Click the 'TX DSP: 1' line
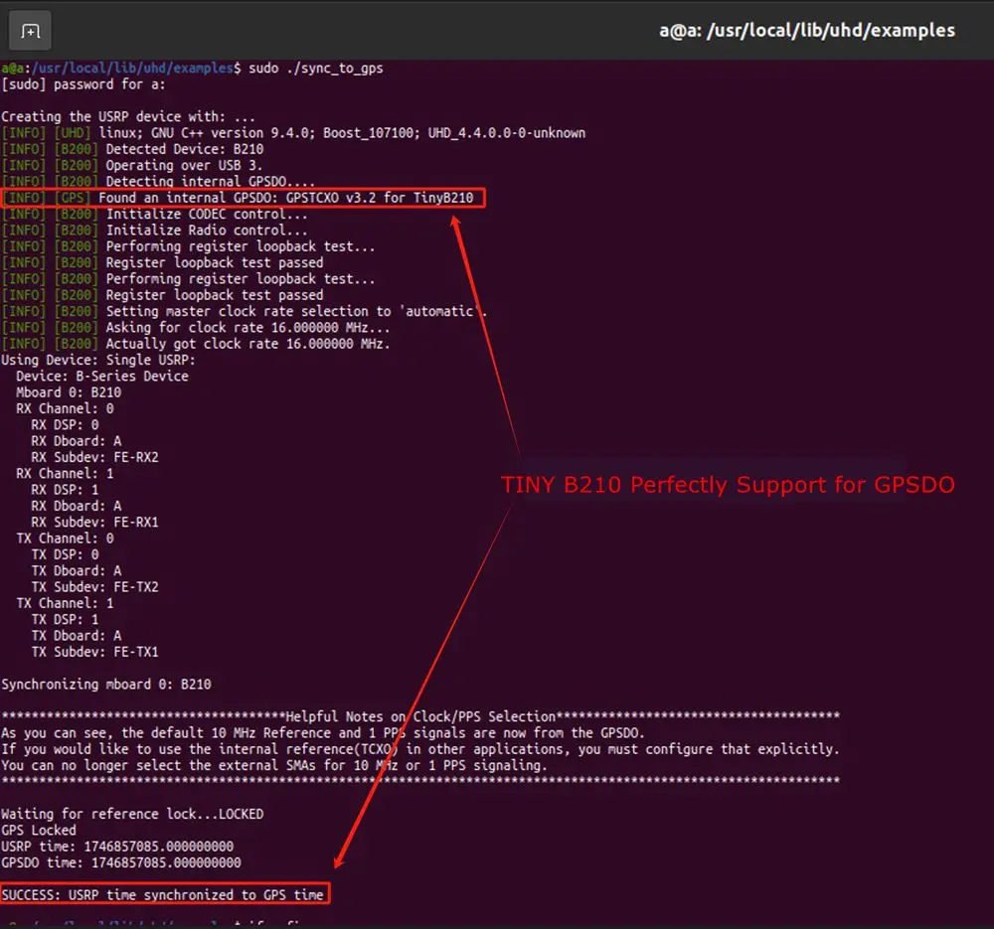994x929 pixels. pos(65,620)
